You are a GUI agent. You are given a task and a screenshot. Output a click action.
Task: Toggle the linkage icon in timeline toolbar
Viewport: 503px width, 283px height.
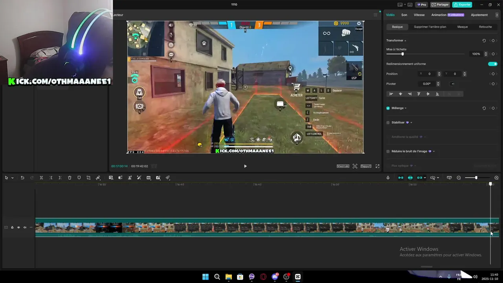(419, 178)
